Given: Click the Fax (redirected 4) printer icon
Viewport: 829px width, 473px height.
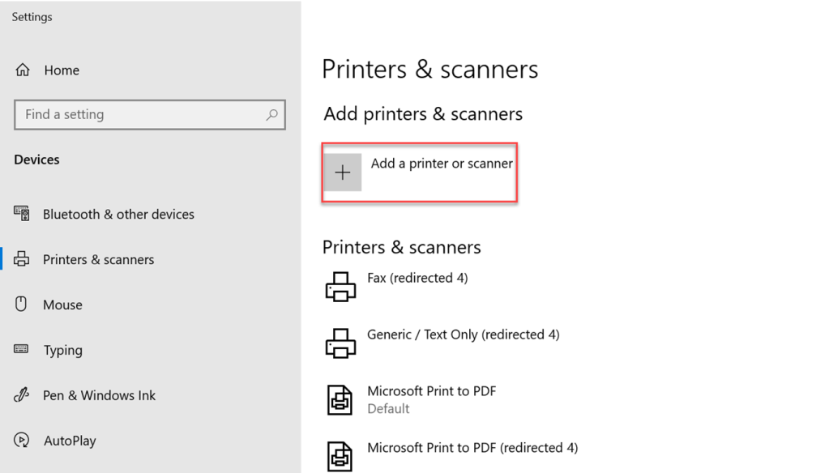Looking at the screenshot, I should pos(340,287).
